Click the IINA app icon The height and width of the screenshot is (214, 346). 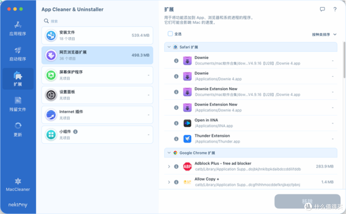coord(187,123)
